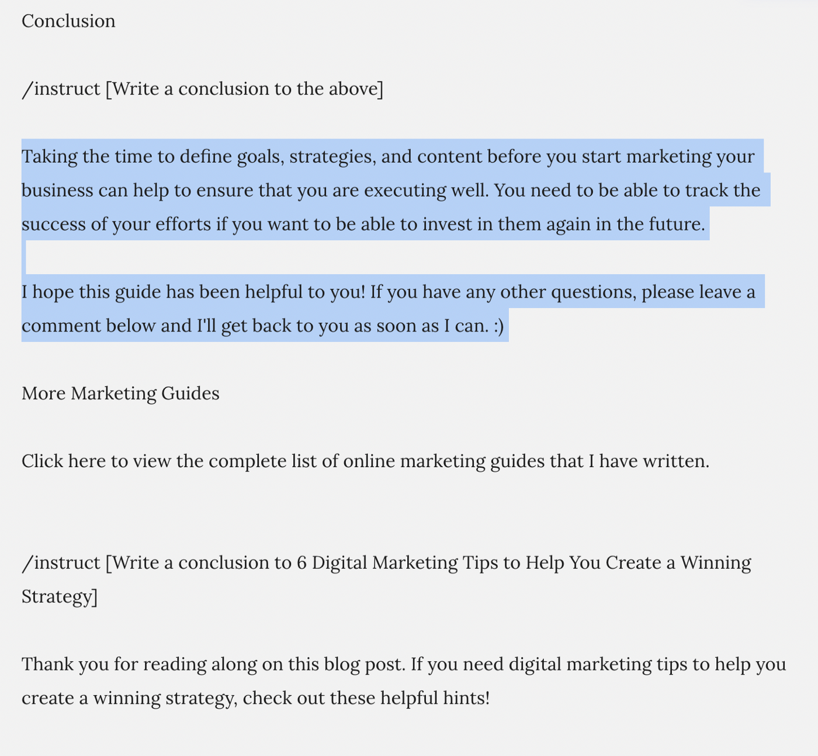This screenshot has width=818, height=756.
Task: Click second /instruct line about 6 Digital Marketing Tips
Action: pyautogui.click(x=387, y=563)
